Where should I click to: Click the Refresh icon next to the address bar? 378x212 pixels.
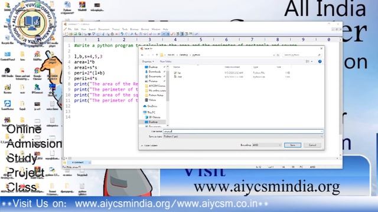pos(278,55)
